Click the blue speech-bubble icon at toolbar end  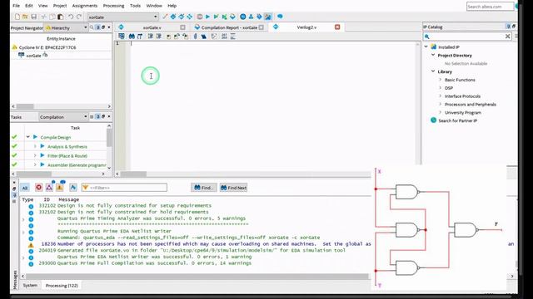[280, 17]
